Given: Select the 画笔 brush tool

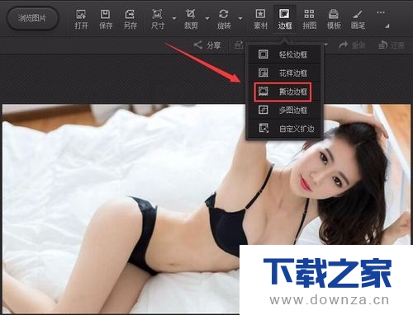Looking at the screenshot, I should (358, 19).
